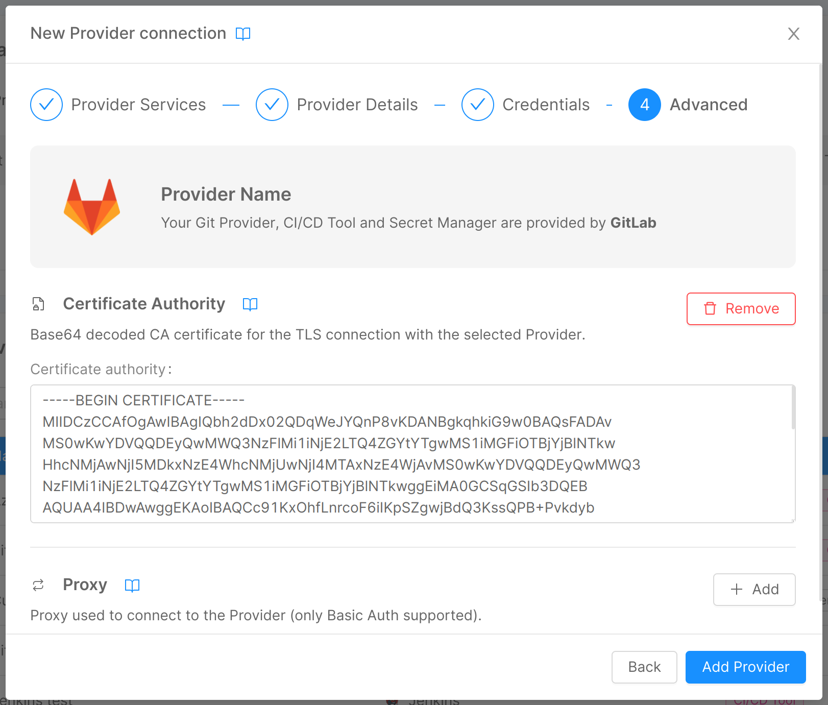Click the Provider Details checkmark circle

point(272,105)
